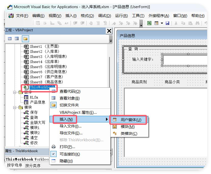This screenshot has width=211, height=174.
Task: Insert 类模块(C) from submenu
Action: pyautogui.click(x=129, y=134)
